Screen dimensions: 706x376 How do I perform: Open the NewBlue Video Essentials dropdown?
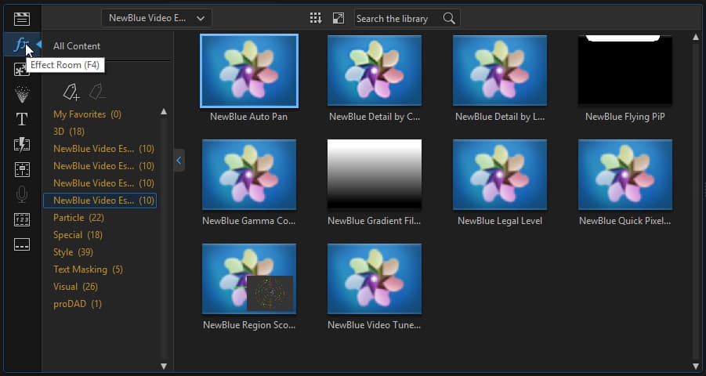pos(156,19)
